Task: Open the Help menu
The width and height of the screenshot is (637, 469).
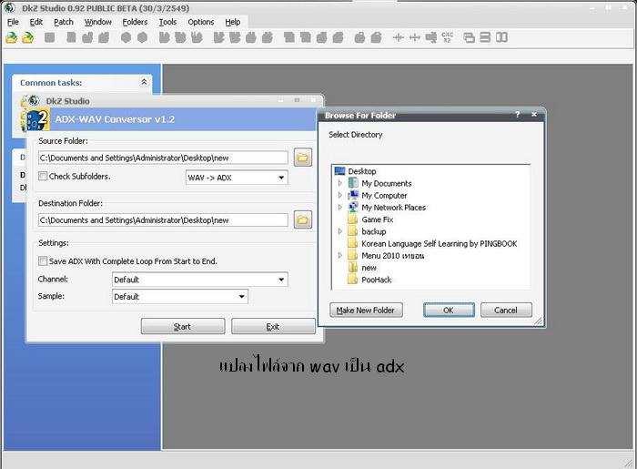Action: click(x=233, y=22)
